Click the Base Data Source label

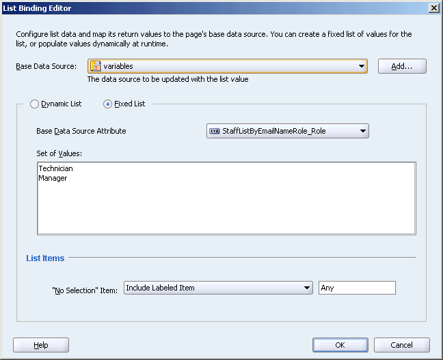[46, 66]
